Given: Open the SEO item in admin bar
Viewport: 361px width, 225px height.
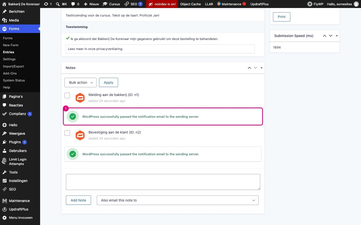Looking at the screenshot, I should pyautogui.click(x=134, y=4).
